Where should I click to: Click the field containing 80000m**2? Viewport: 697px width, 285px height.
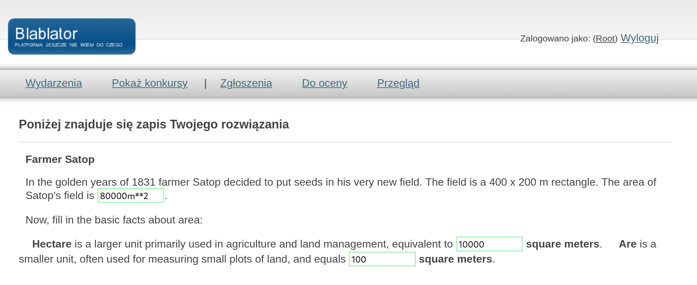point(130,196)
